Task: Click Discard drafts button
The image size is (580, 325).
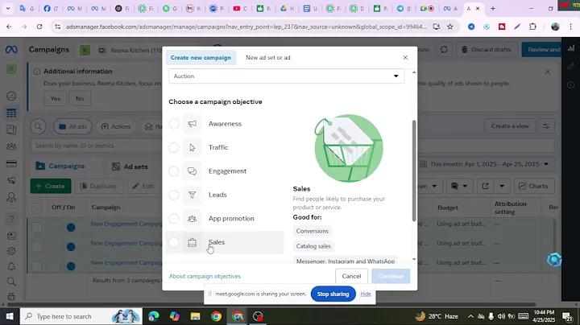Action: [486, 50]
